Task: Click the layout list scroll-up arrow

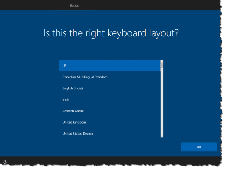Action: coord(162,61)
